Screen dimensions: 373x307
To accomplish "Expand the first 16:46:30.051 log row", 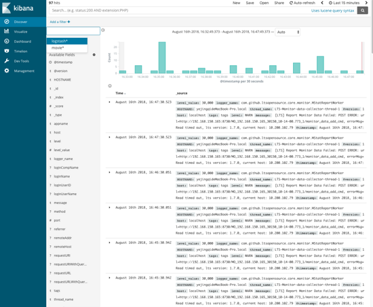I will (109, 172).
